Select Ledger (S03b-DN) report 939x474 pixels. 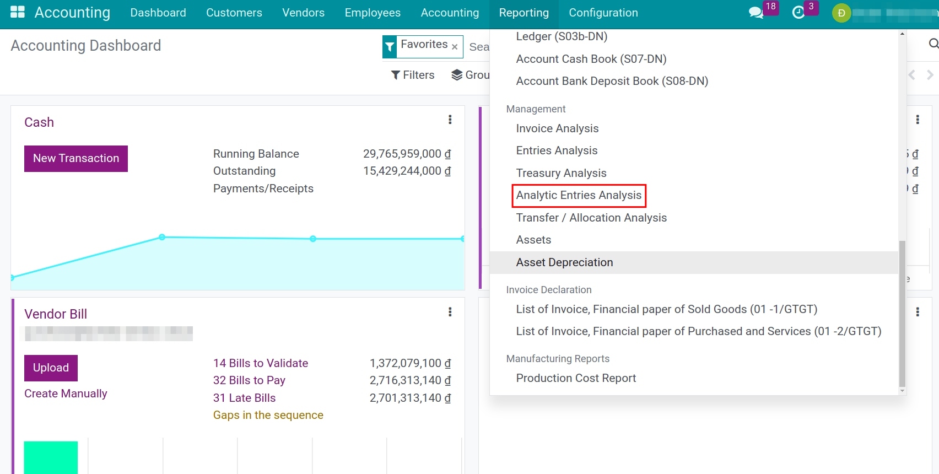(562, 36)
